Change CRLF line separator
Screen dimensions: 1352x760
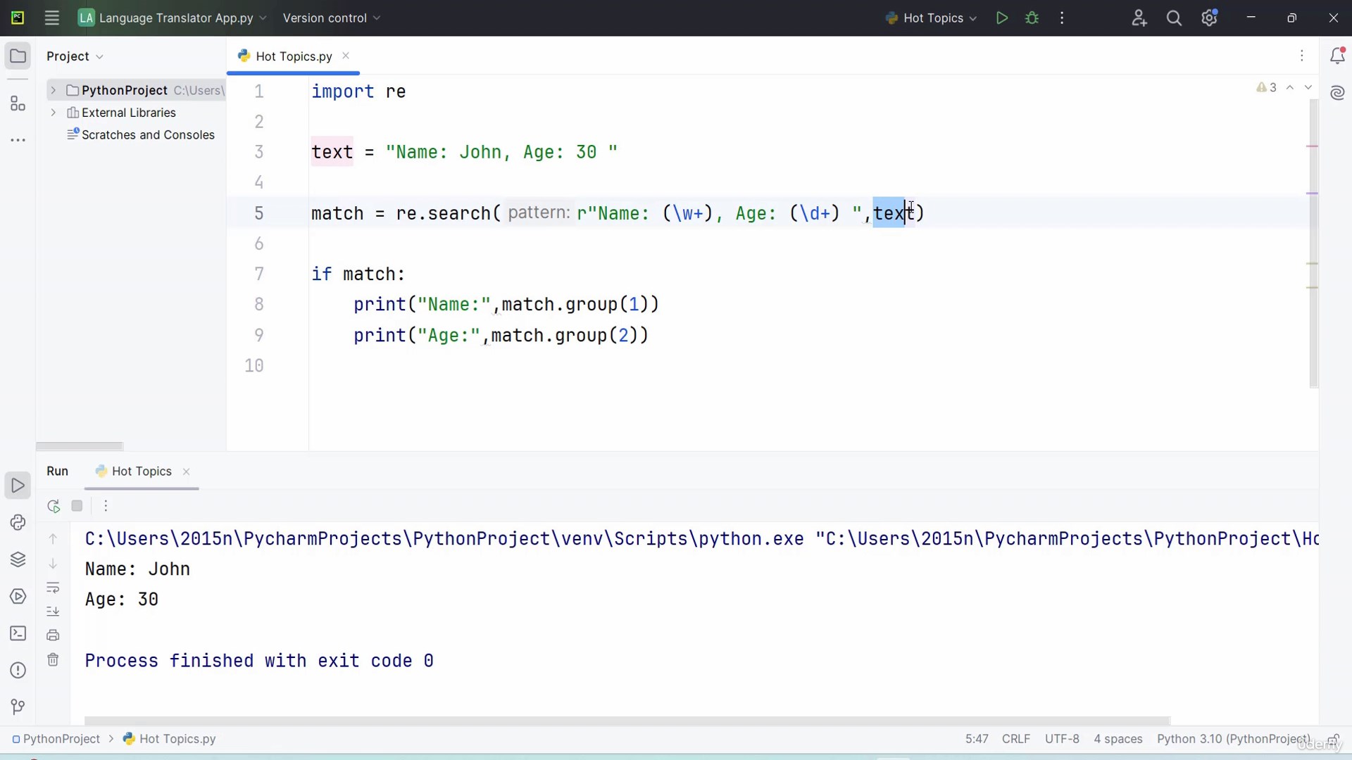(x=1016, y=739)
